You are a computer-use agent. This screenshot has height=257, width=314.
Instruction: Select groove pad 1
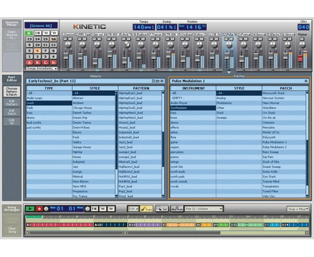pyautogui.click(x=29, y=57)
